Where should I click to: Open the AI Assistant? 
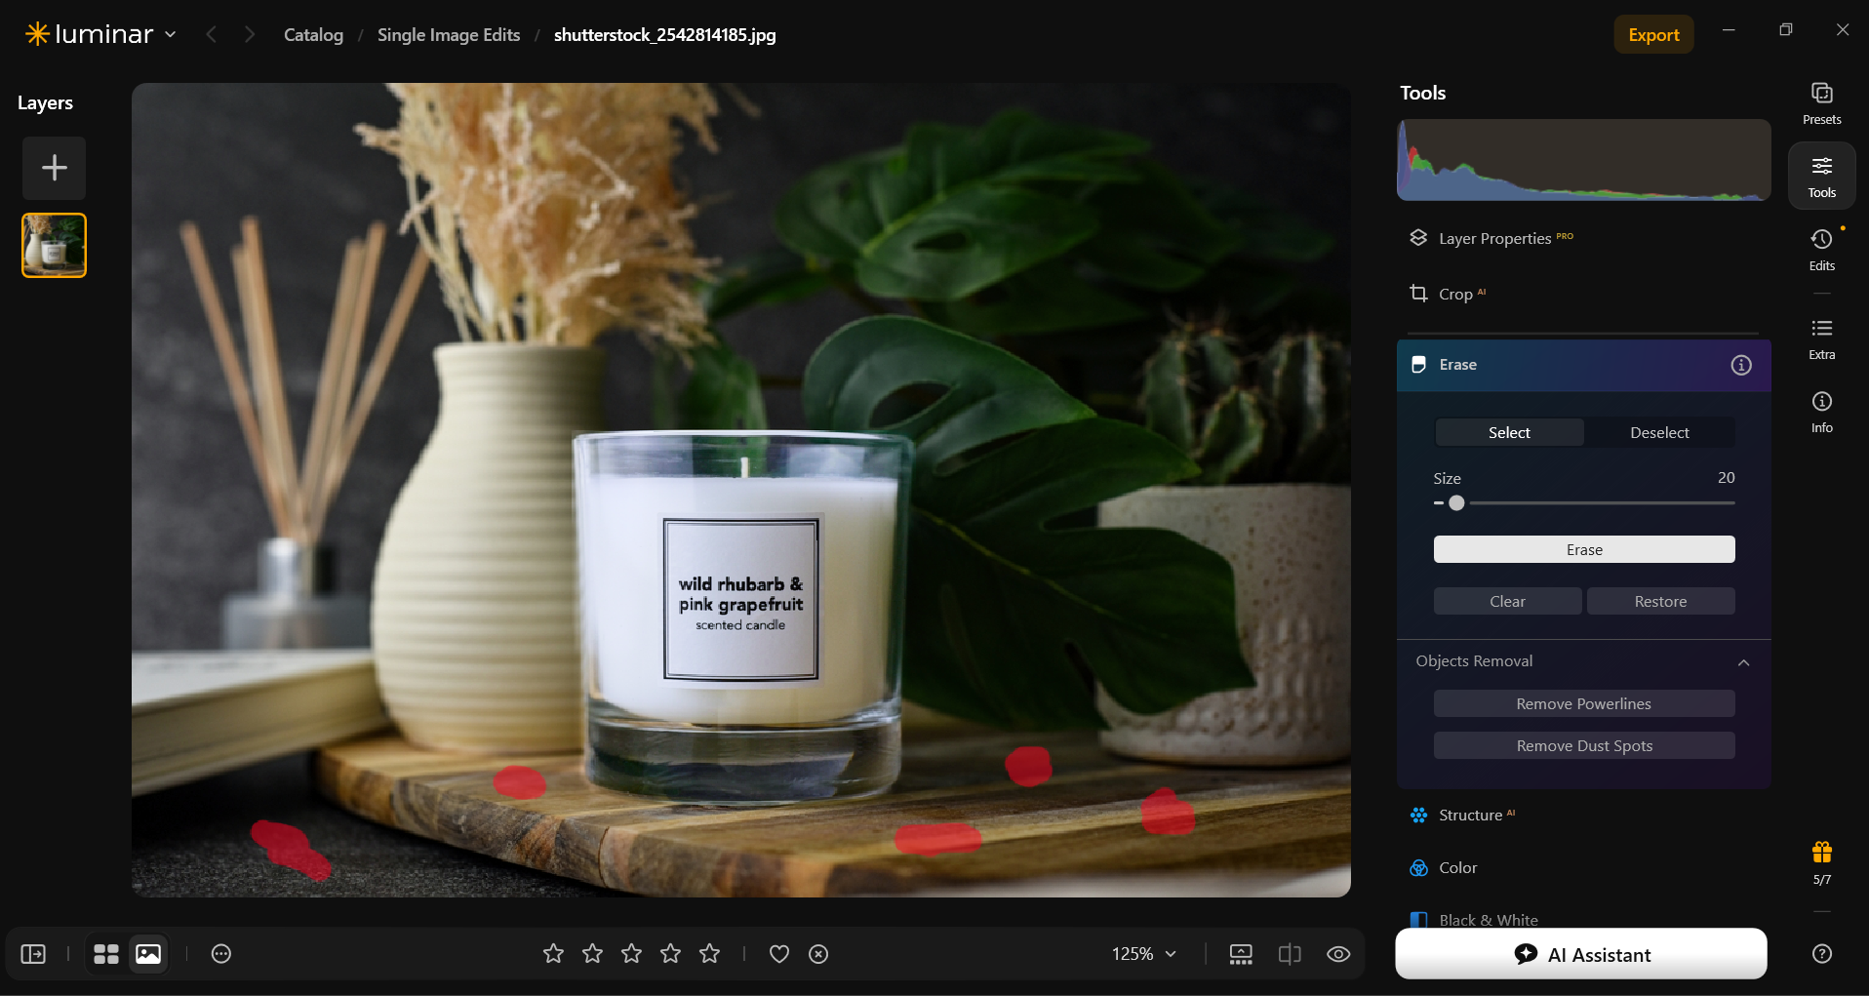(x=1581, y=954)
